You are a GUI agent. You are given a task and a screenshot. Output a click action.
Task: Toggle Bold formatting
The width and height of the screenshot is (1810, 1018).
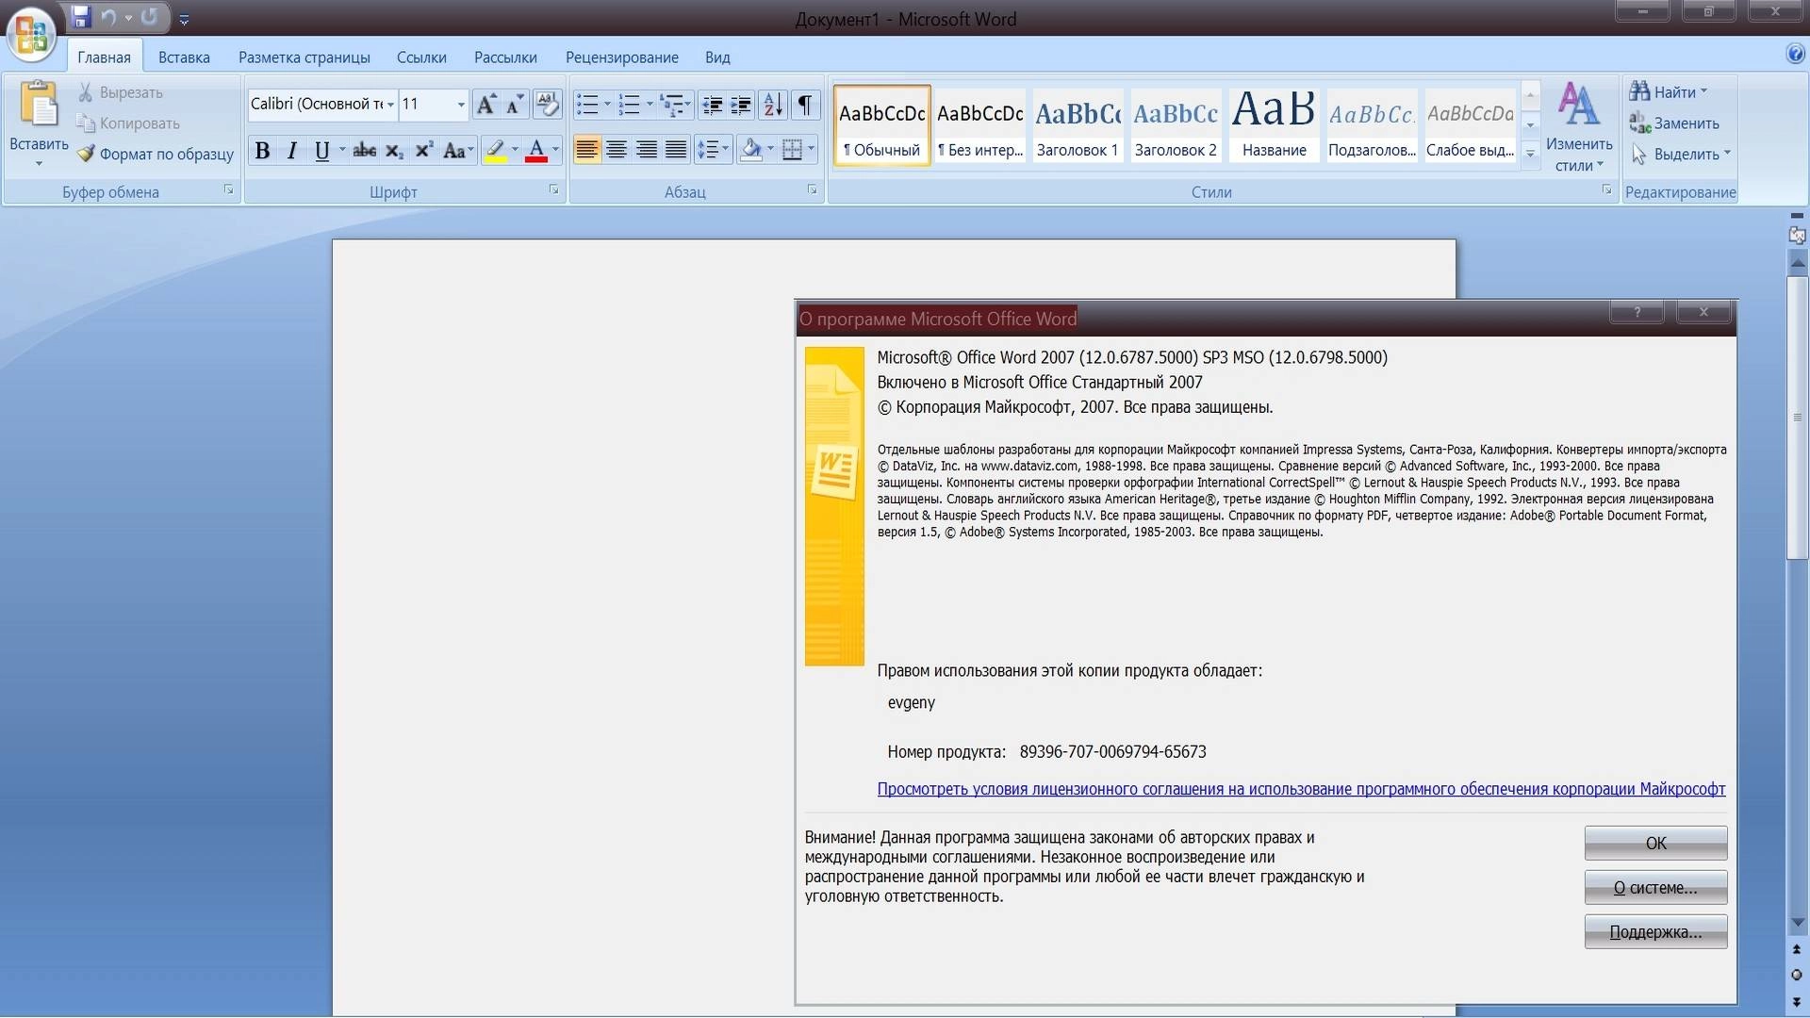(x=262, y=150)
